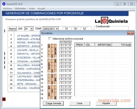The width and height of the screenshot is (137, 109).
Task: Click the Listar button
Action: pos(79,103)
